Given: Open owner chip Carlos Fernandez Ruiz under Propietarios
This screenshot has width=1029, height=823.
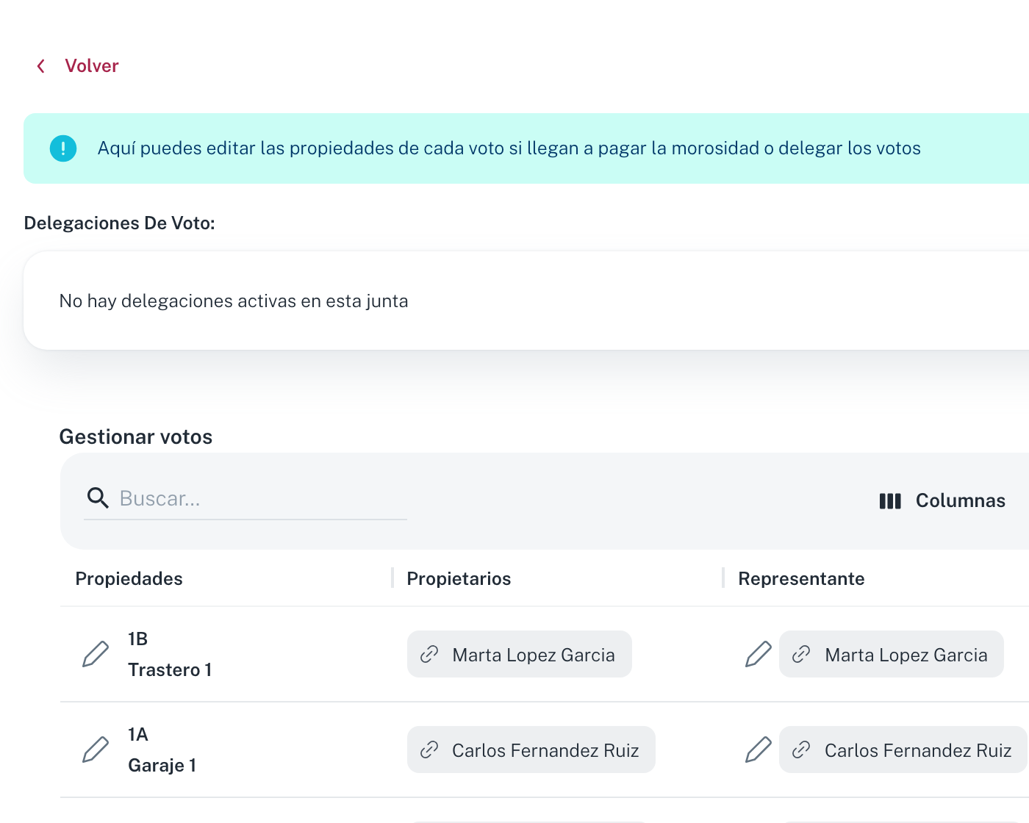Looking at the screenshot, I should tap(531, 750).
